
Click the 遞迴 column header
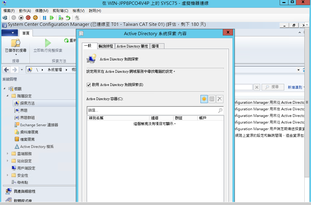pos(161,118)
